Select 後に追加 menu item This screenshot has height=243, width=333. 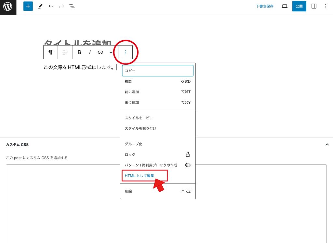[x=158, y=102]
